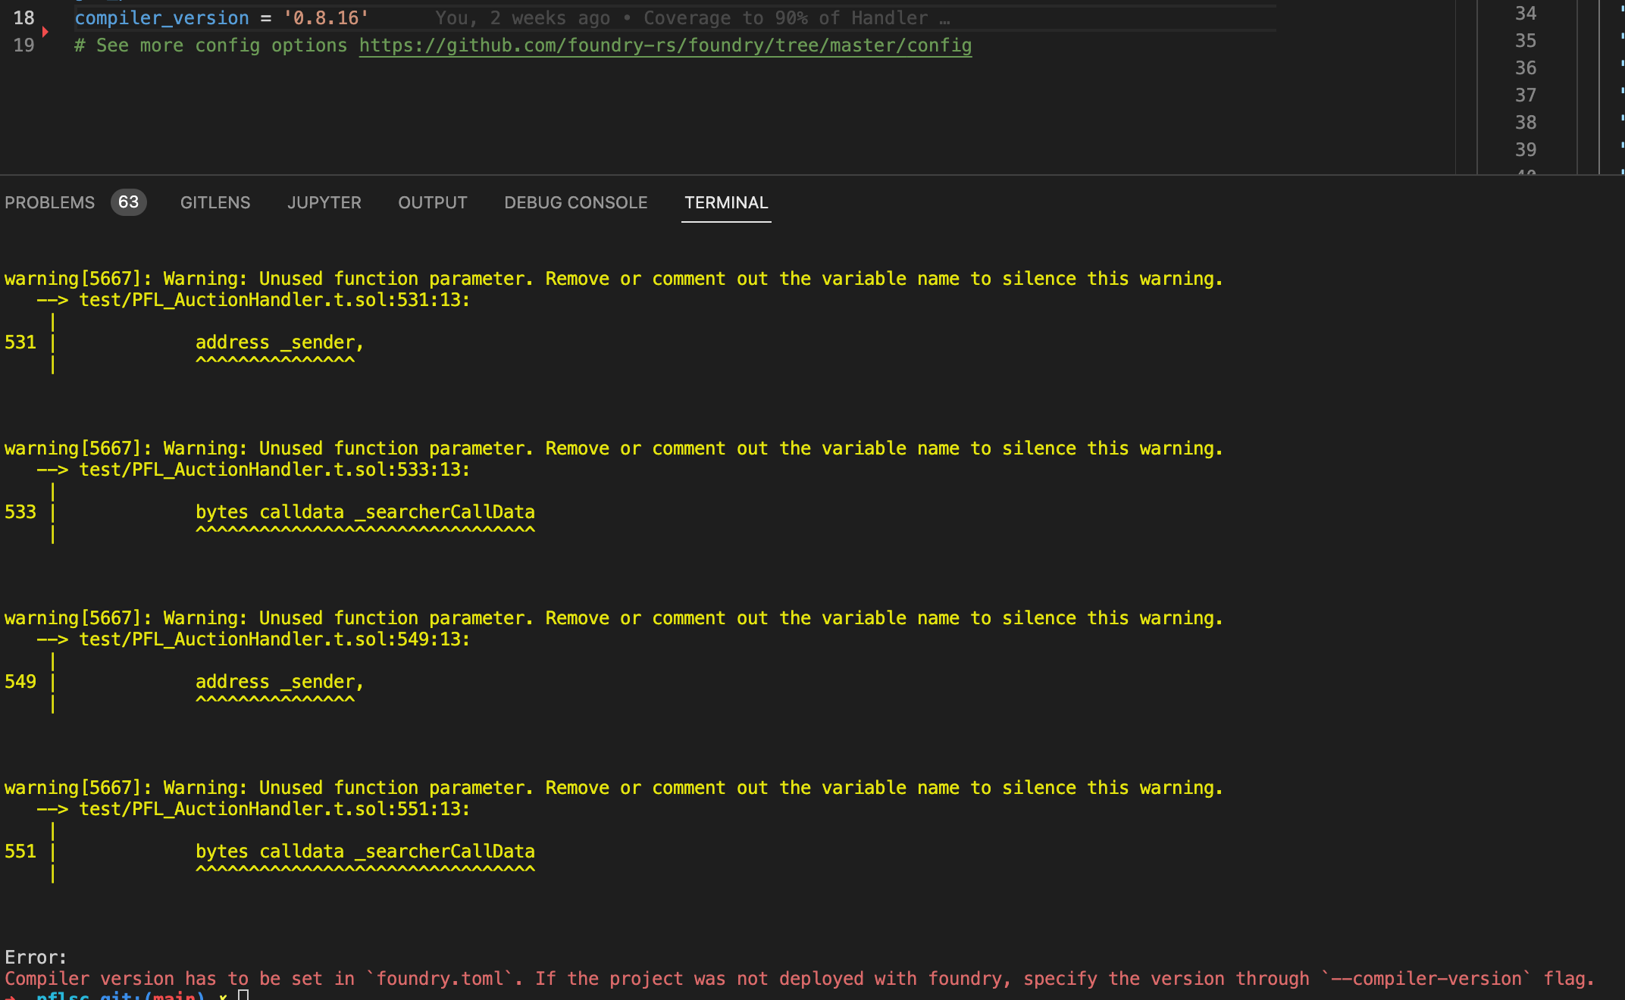Place cursor on the '0.8.16' compiler version value
Screen dimensions: 1625x1000
(326, 17)
